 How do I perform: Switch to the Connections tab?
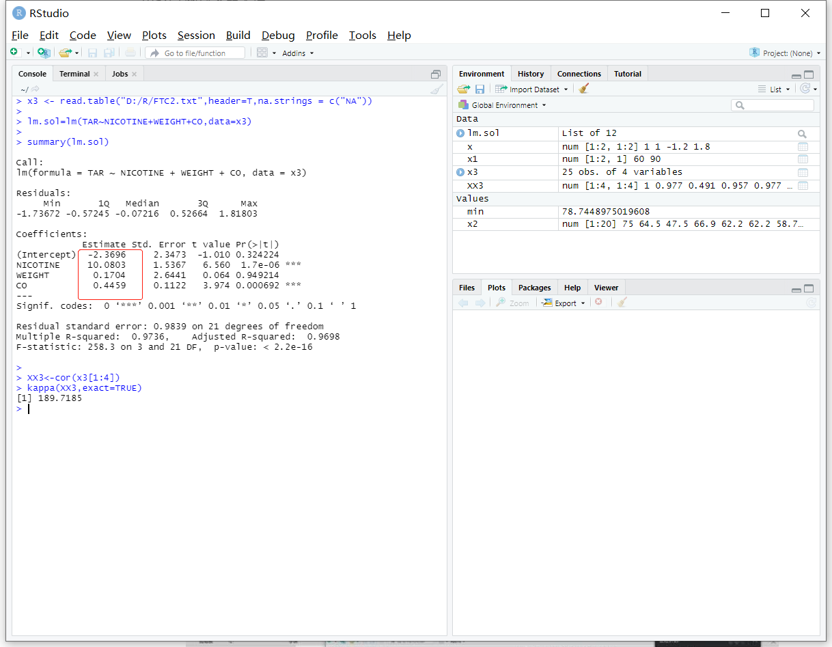(x=579, y=74)
